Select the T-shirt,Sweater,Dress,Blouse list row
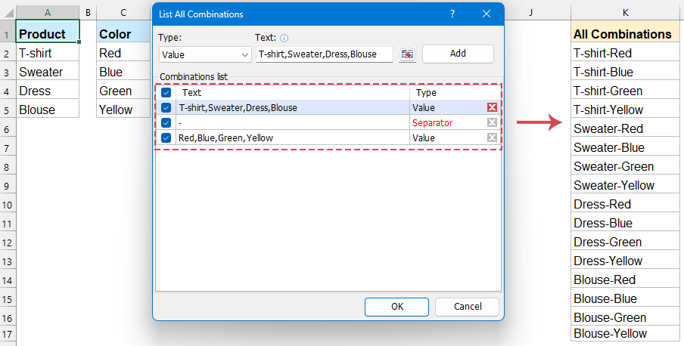The height and width of the screenshot is (346, 684). pos(328,107)
